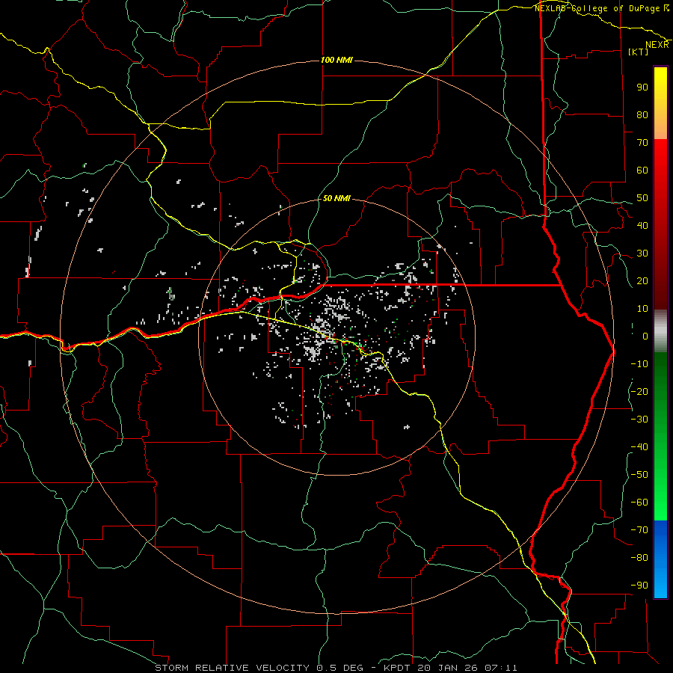The width and height of the screenshot is (673, 673).
Task: Click the 60 knot label on the velocity scale
Action: (x=642, y=170)
